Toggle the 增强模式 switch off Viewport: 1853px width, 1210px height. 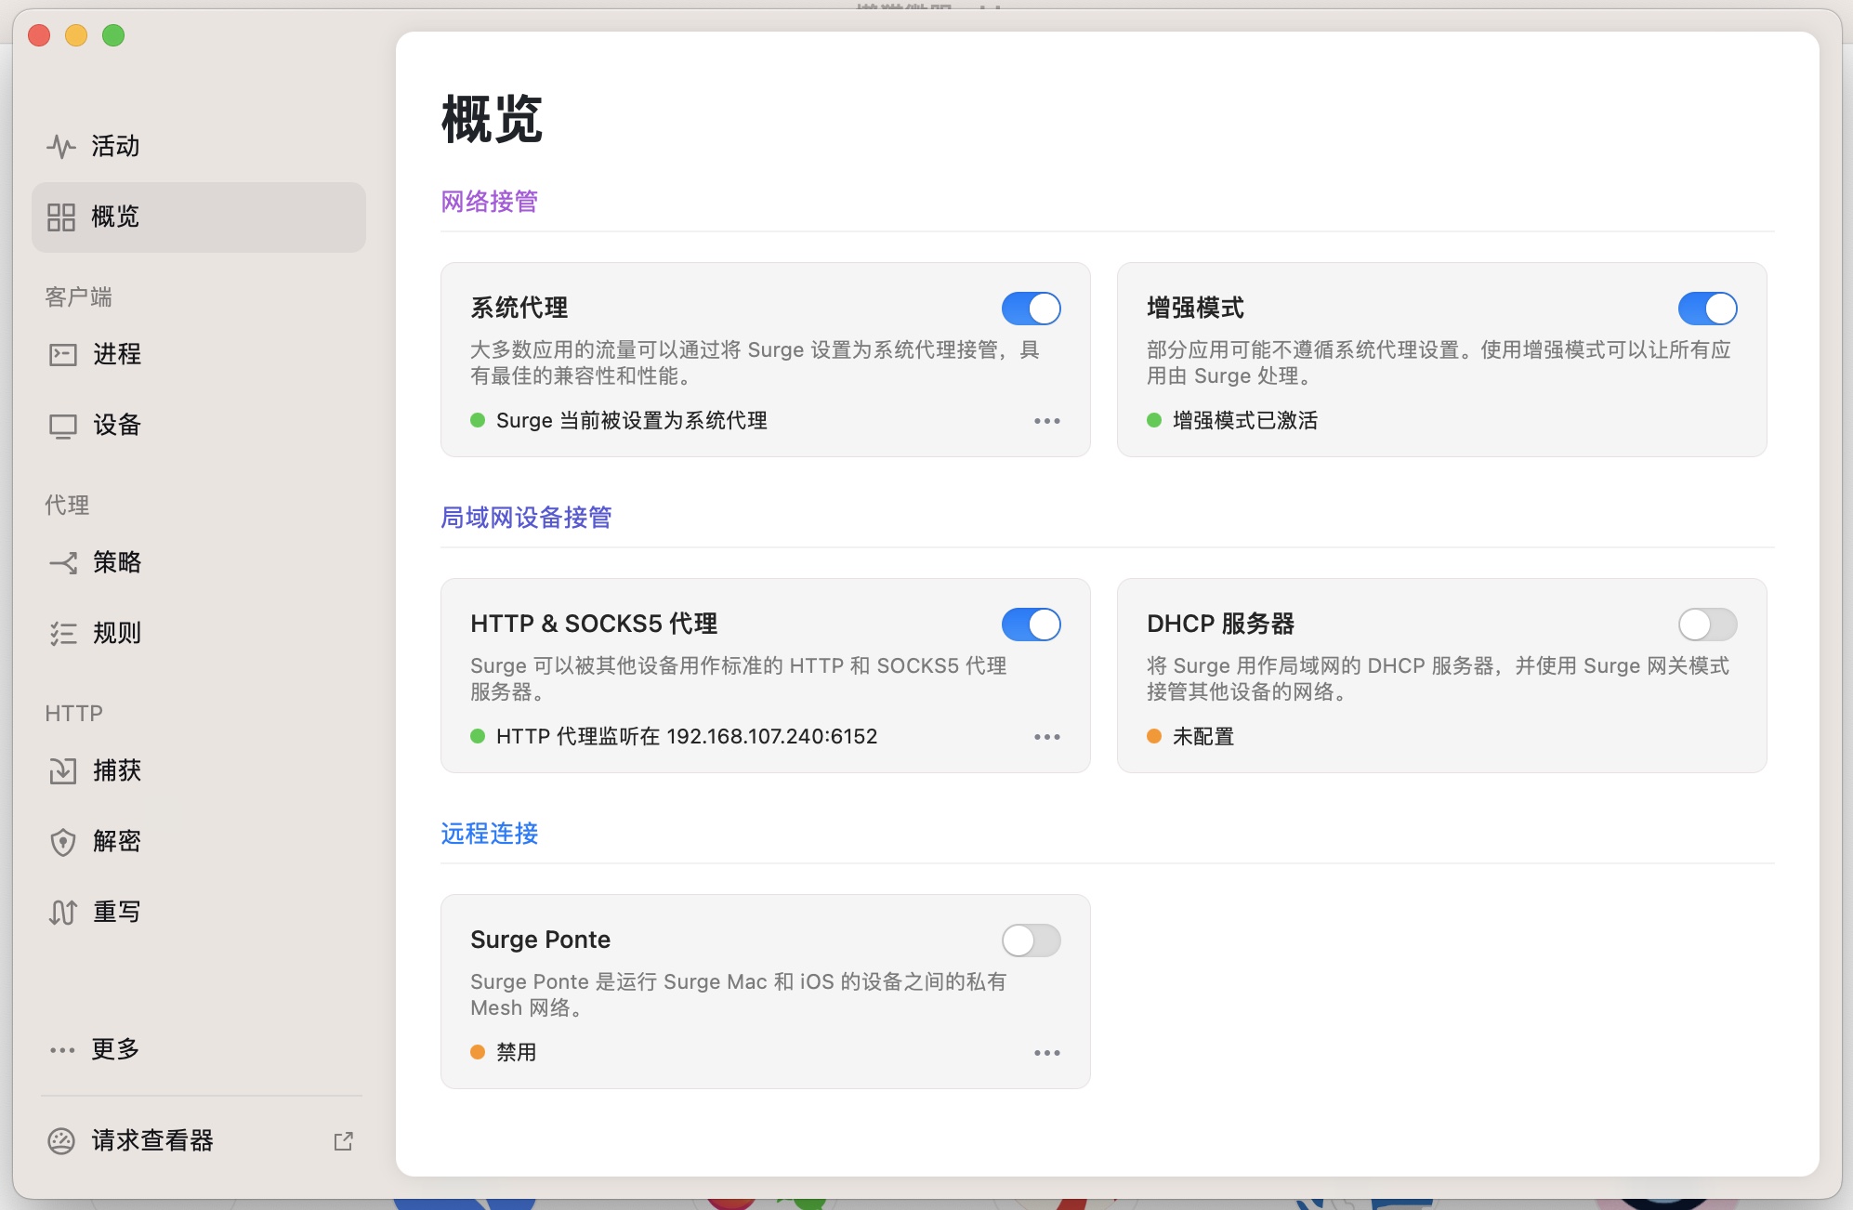coord(1708,309)
